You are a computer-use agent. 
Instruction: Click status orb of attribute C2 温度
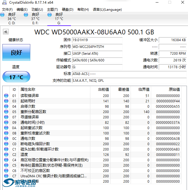6,154
